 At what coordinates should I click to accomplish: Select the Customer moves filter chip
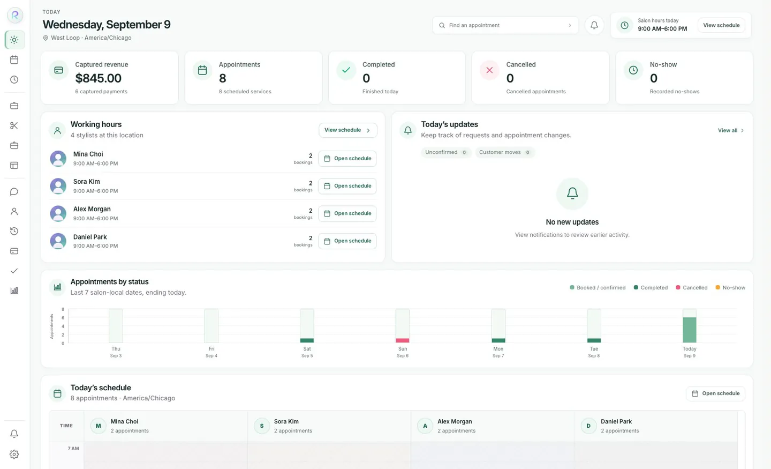coord(505,152)
